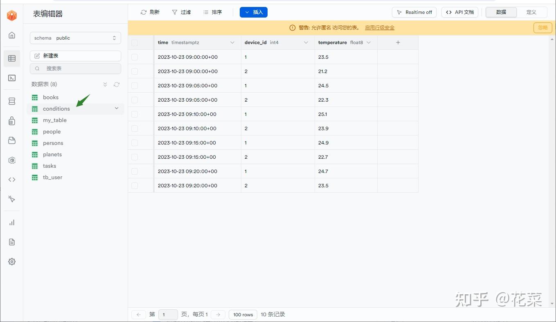Image resolution: width=556 pixels, height=322 pixels.
Task: Check the row checkbox for device_id 2 first row
Action: coord(134,71)
